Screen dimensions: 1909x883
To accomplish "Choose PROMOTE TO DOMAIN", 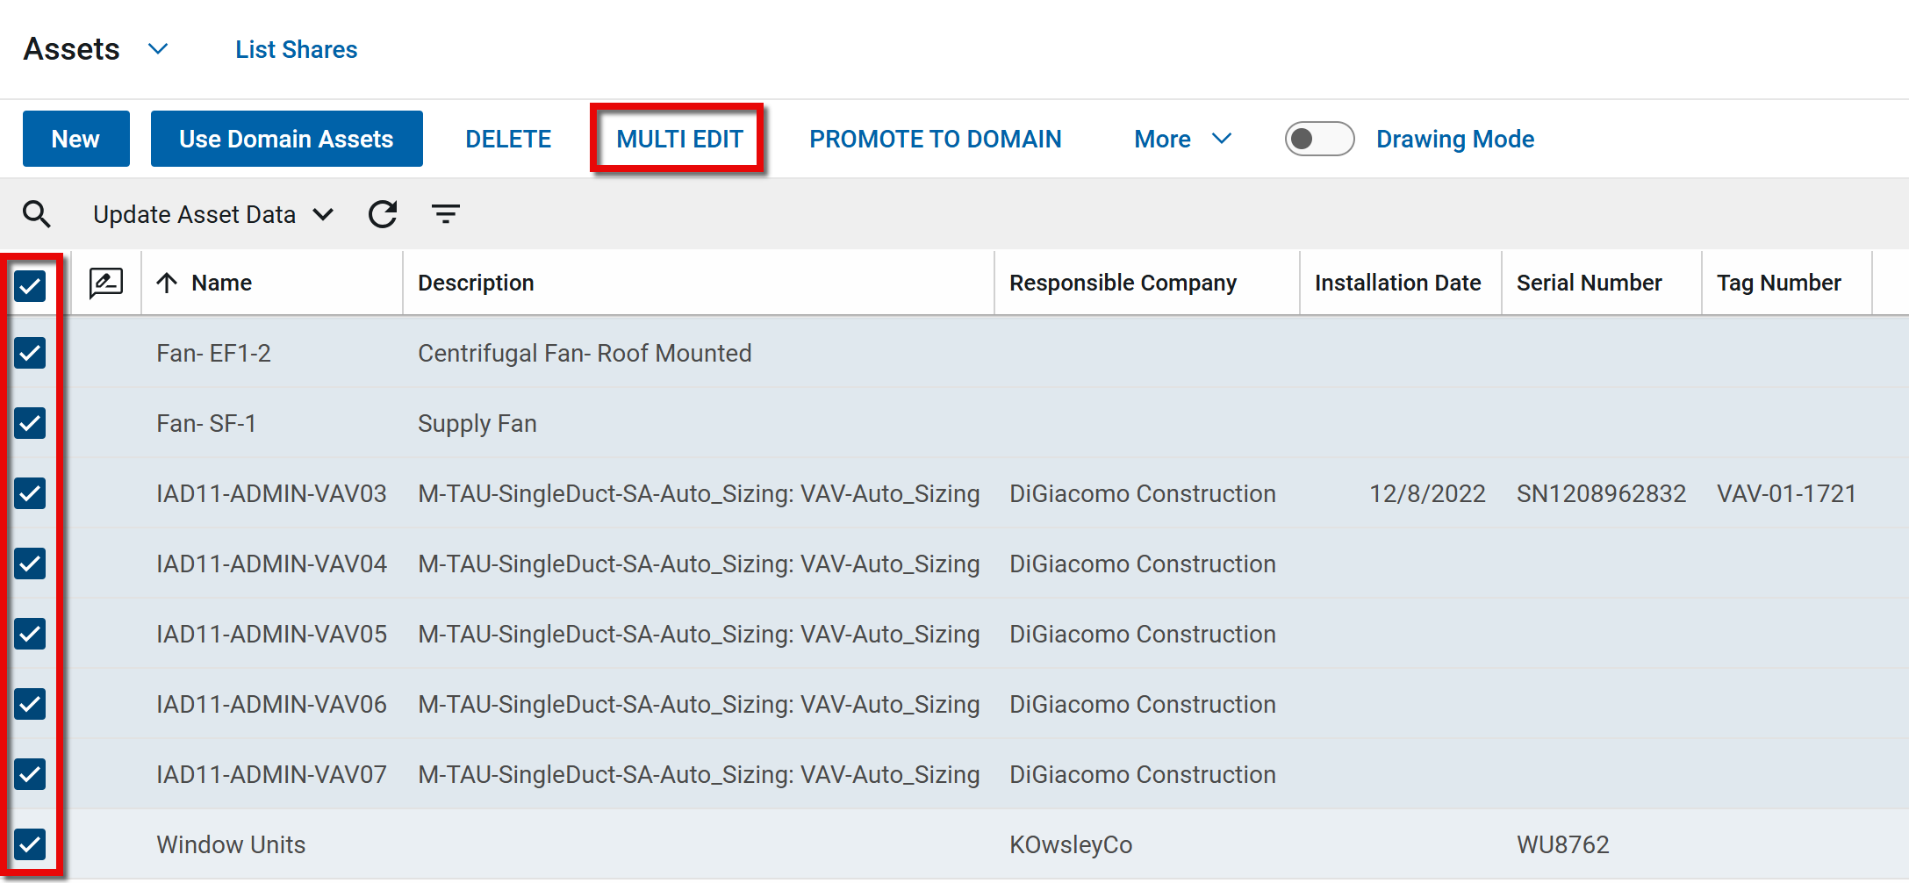I will 935,139.
